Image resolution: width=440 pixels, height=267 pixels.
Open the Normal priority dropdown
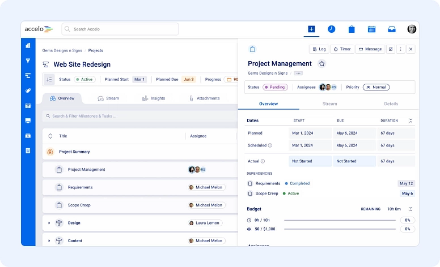tap(376, 87)
